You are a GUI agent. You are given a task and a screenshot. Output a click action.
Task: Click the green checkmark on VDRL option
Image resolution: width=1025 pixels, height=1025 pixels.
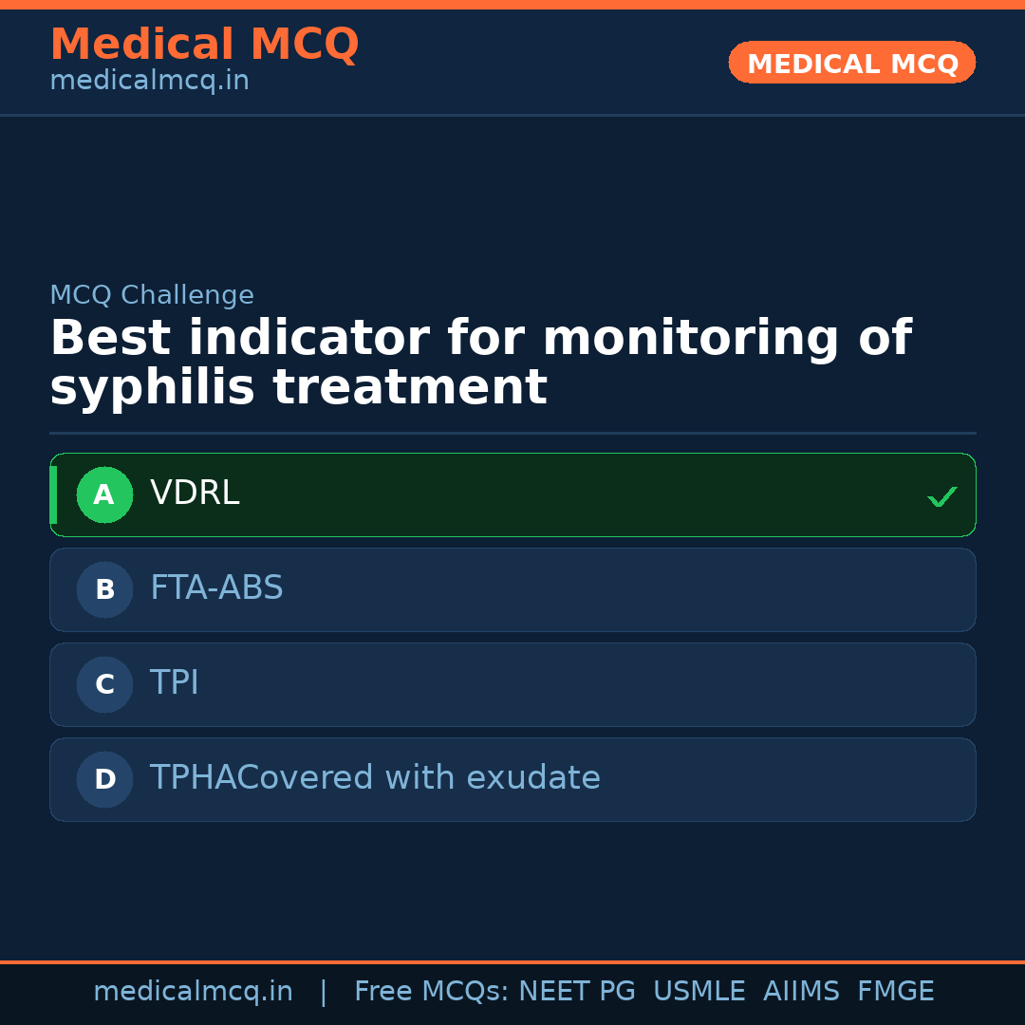[x=941, y=496]
